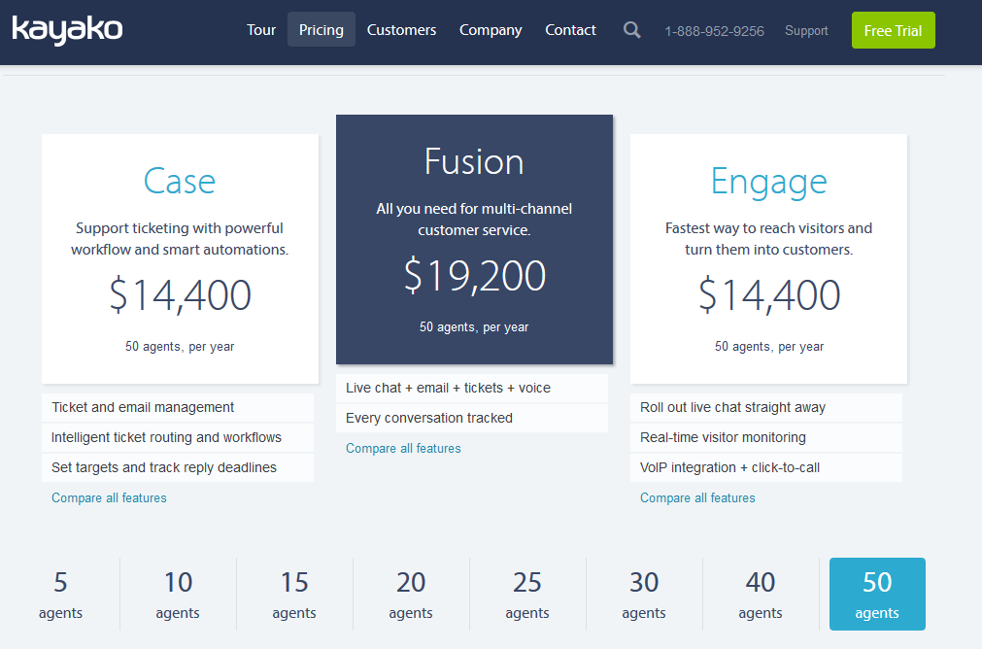
Task: Click the Case heading title
Action: tap(180, 181)
